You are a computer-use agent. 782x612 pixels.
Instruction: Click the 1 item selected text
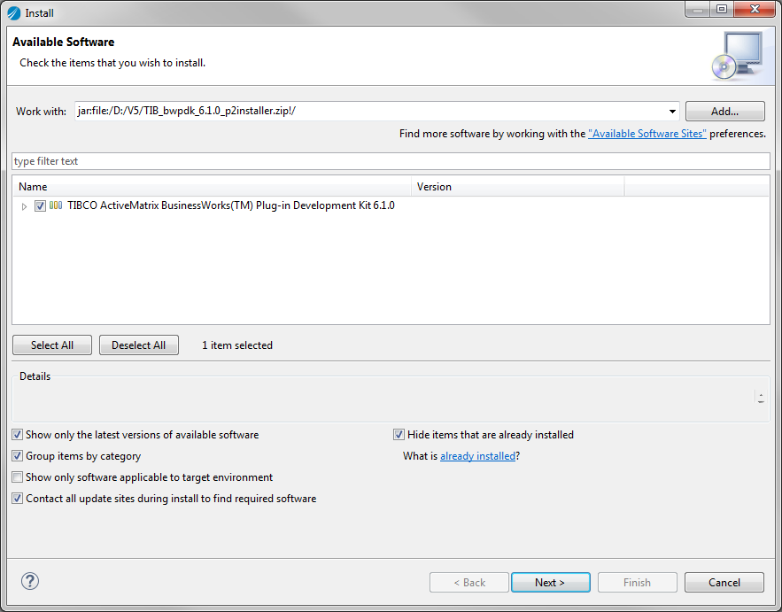pyautogui.click(x=236, y=345)
